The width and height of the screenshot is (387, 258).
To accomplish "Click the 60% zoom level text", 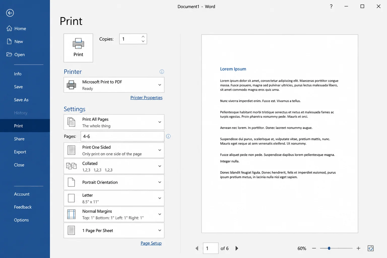I will (x=302, y=248).
